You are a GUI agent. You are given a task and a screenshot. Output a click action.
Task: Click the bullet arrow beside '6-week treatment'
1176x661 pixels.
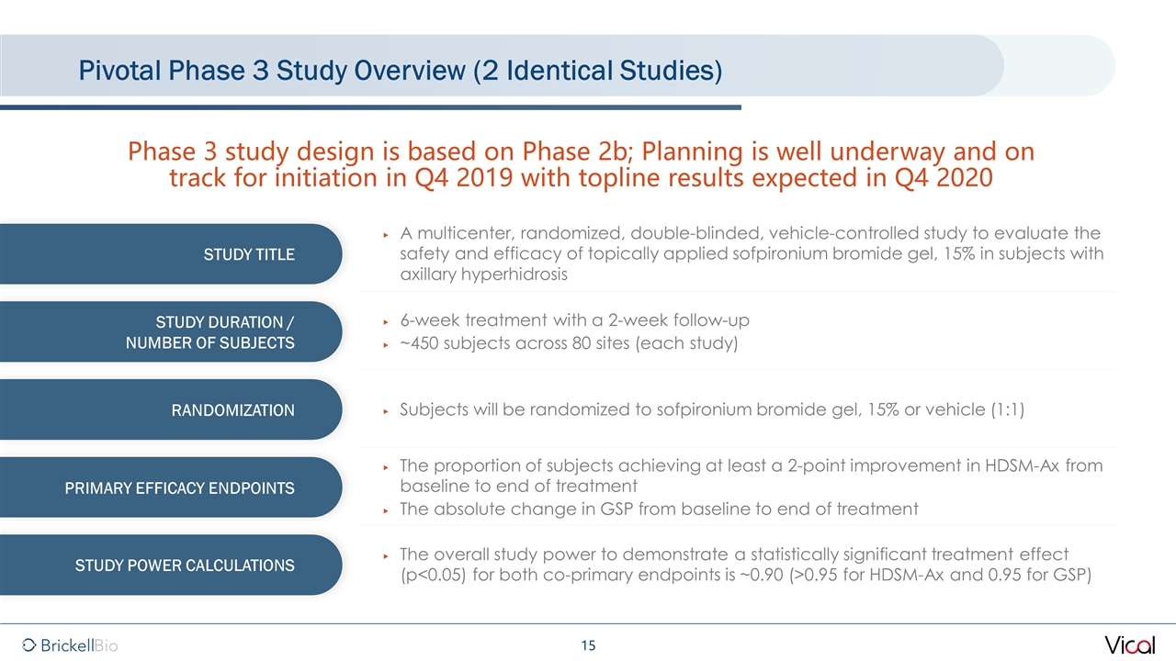pyautogui.click(x=386, y=321)
